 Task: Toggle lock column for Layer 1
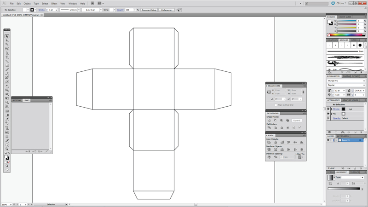[x=332, y=140]
